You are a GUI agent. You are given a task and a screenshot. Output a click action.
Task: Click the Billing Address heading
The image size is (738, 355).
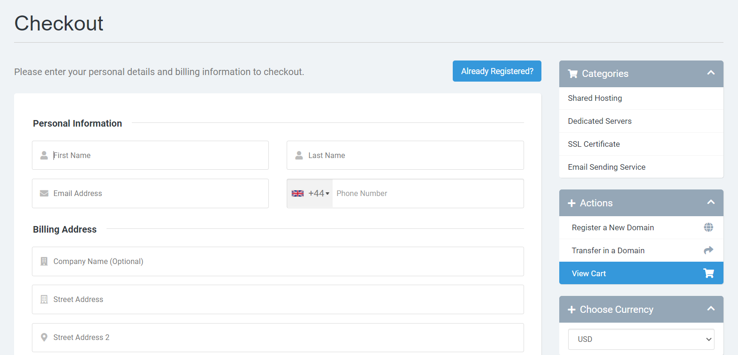pos(65,229)
